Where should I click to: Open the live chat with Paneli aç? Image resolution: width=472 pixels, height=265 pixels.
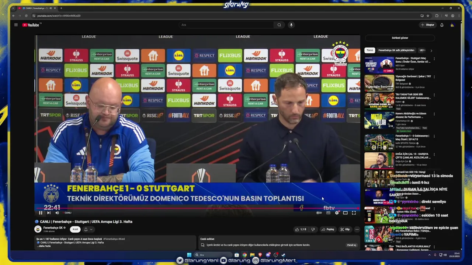(x=351, y=245)
